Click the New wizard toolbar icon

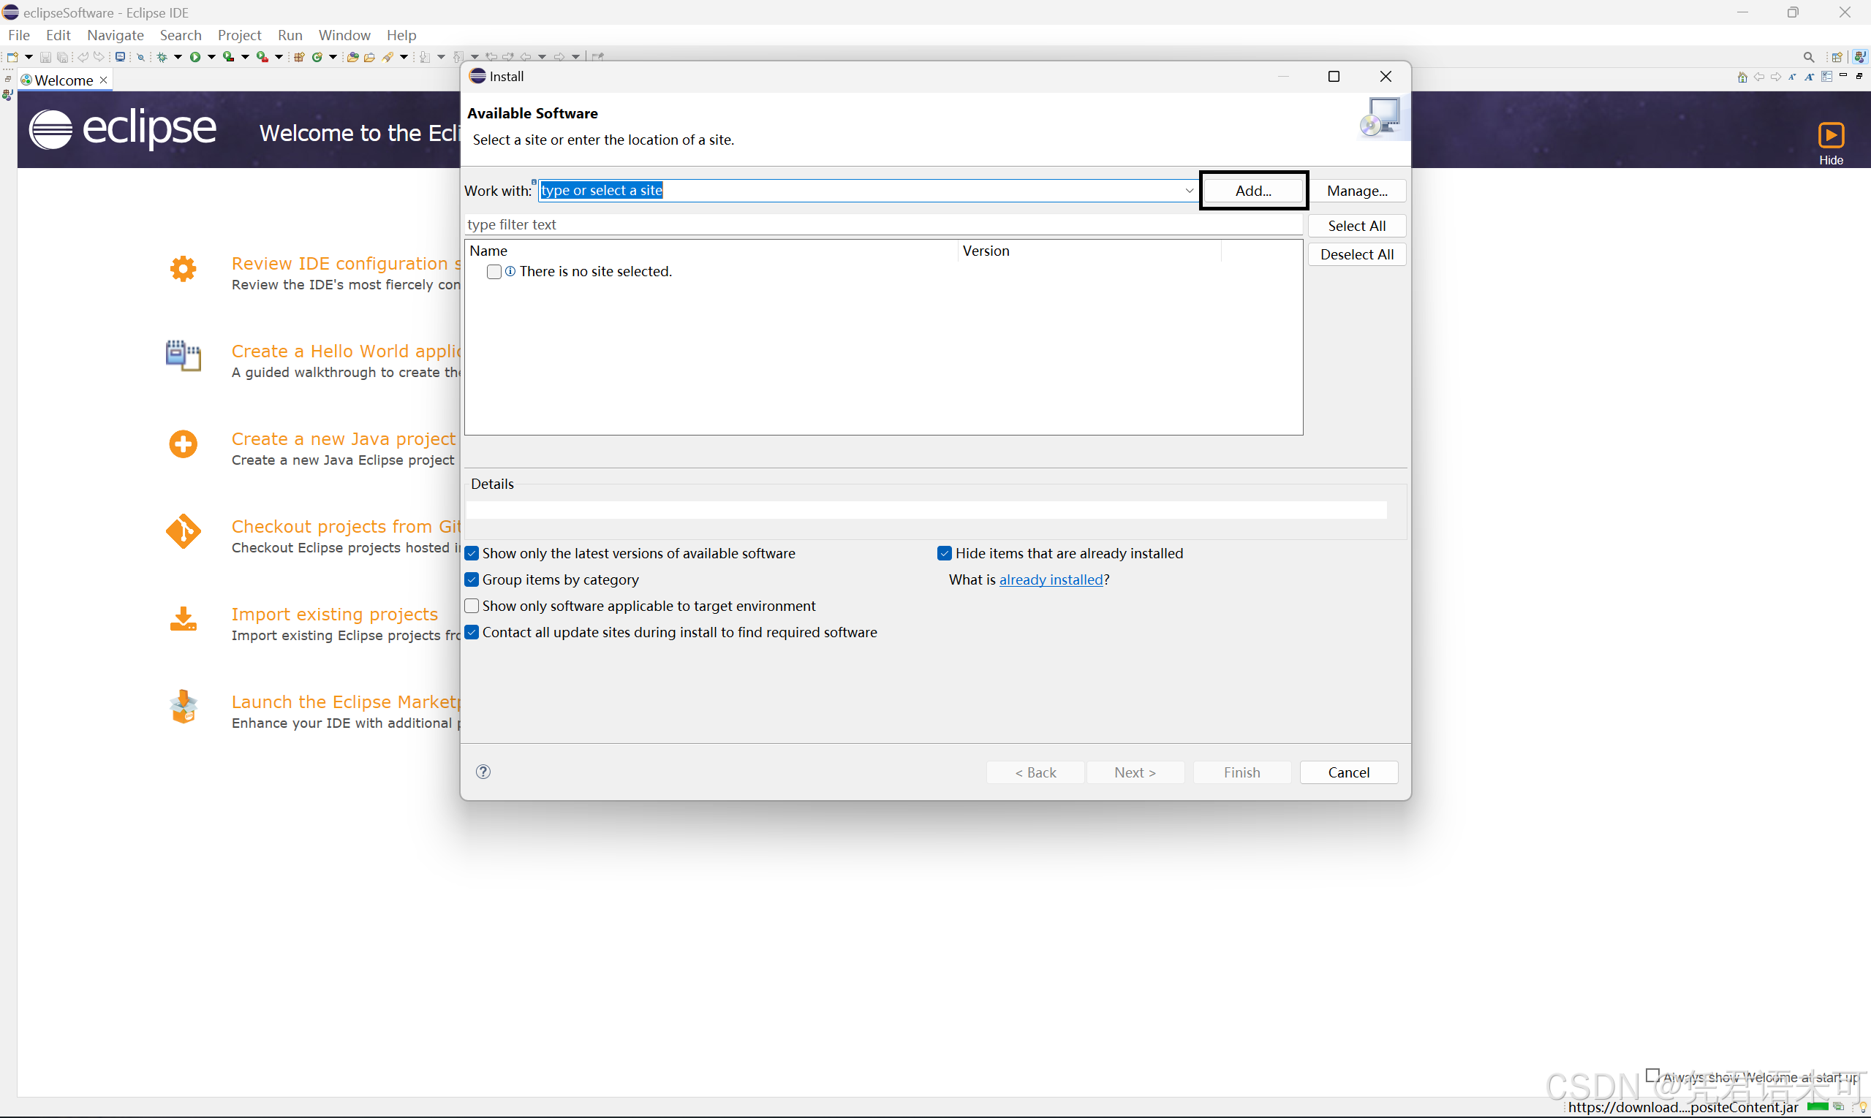tap(13, 56)
